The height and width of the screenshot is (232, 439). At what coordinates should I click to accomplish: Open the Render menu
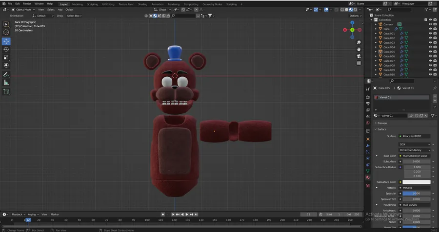click(27, 4)
